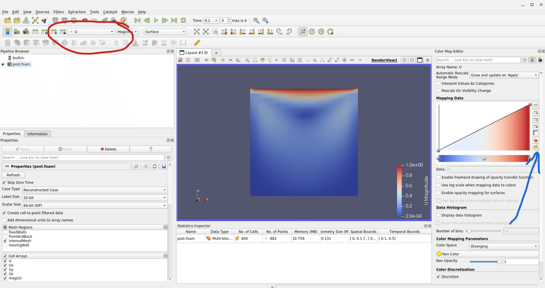Open the Scalar Size dropdown

[94, 205]
